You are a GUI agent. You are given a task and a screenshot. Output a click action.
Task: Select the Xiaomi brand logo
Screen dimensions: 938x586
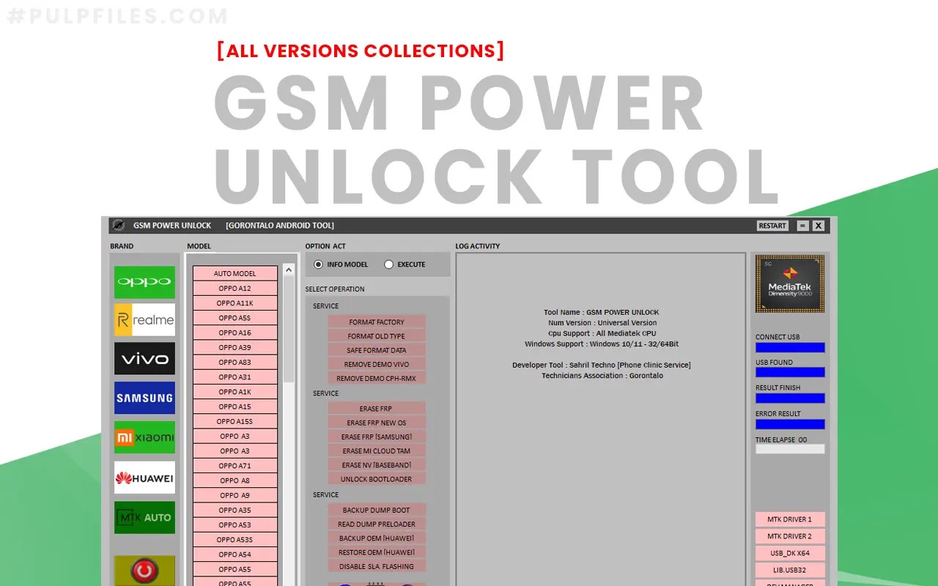point(144,437)
